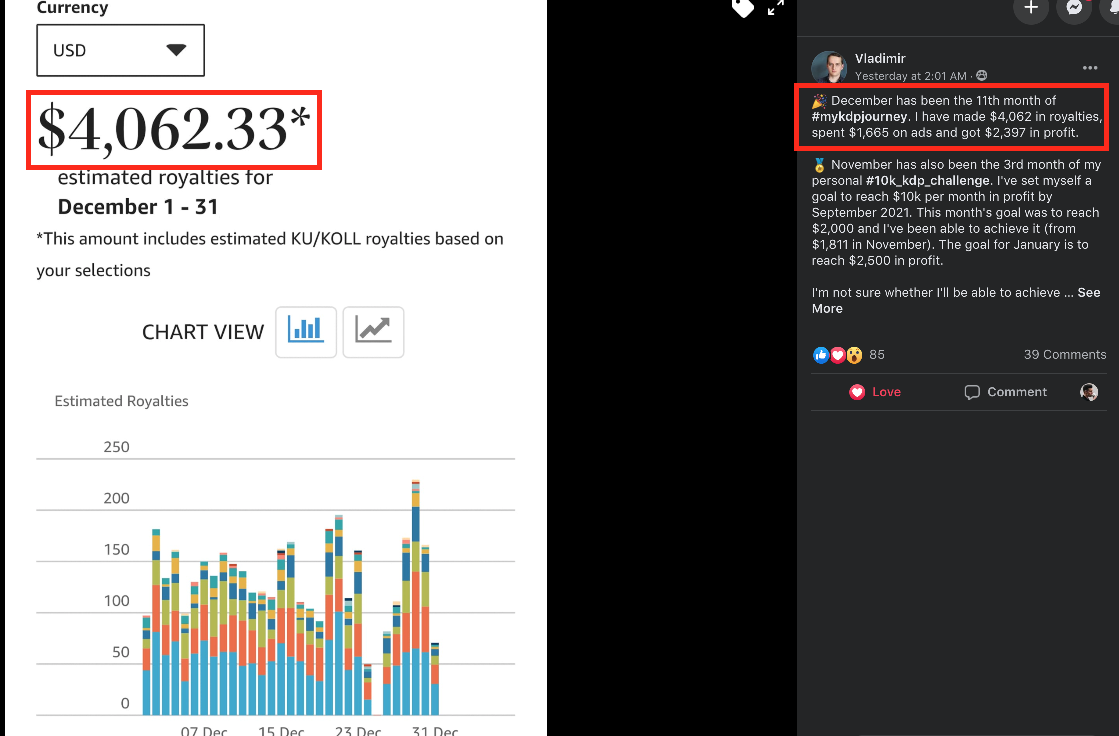
Task: Click the December 1 - 31 date text
Action: [x=138, y=207]
